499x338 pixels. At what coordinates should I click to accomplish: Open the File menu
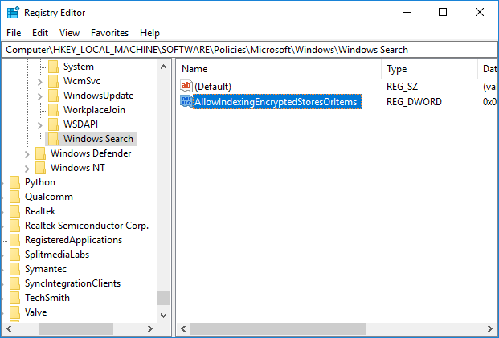click(x=14, y=33)
